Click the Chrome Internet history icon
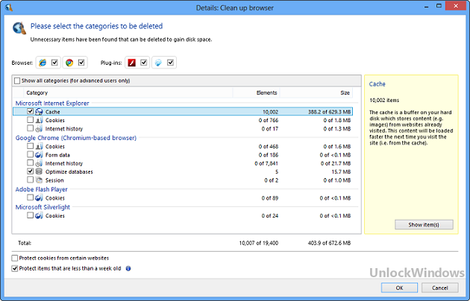This screenshot has width=470, height=301. point(39,163)
